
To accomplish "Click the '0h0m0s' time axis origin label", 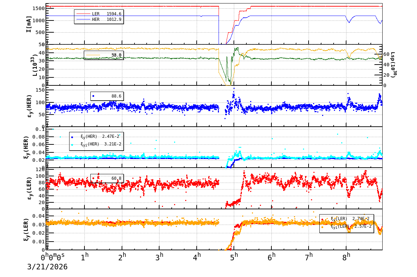I will (53, 257).
